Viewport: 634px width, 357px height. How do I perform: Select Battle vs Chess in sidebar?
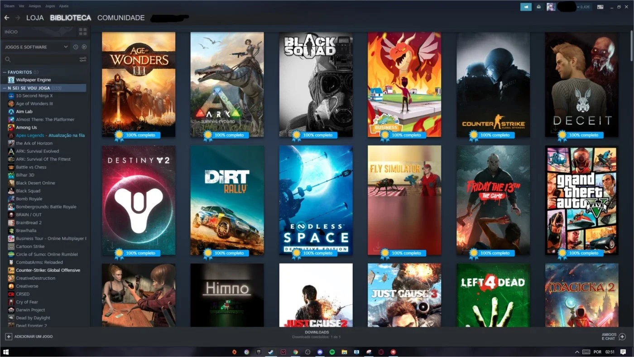pos(31,167)
